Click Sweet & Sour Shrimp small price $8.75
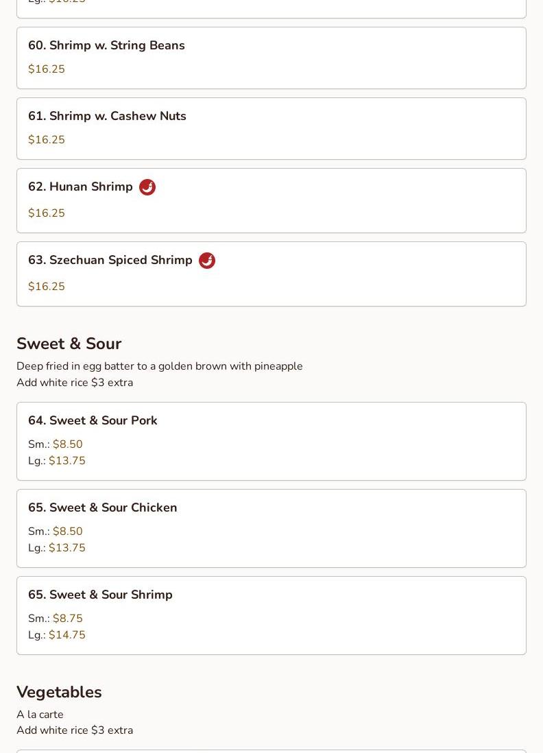Viewport: 543px width, 753px height. pos(67,619)
